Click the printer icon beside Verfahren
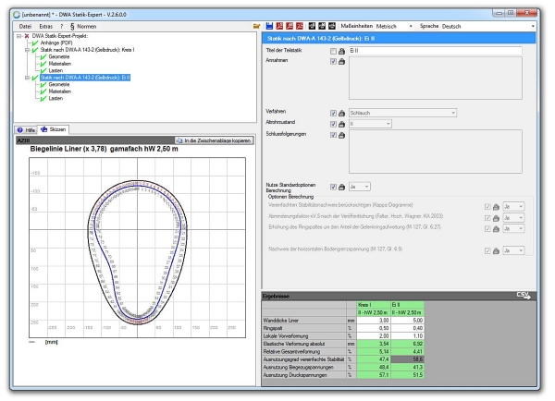 [342, 113]
